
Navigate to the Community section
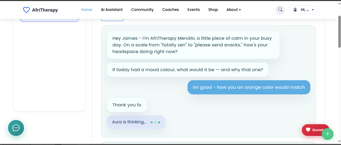click(142, 10)
